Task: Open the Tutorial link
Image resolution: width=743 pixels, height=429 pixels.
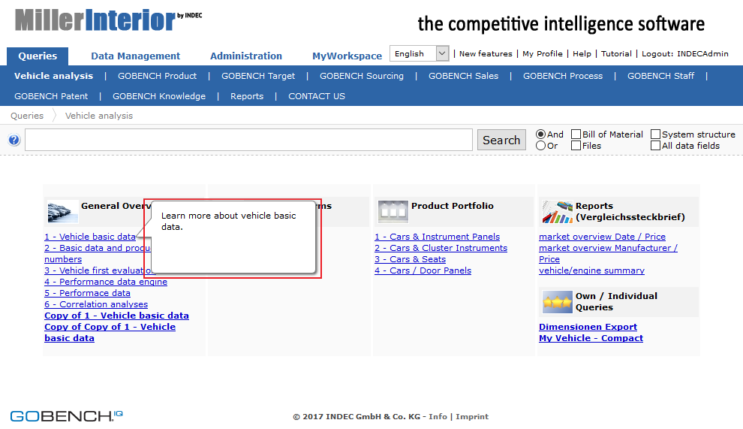Action: point(616,53)
